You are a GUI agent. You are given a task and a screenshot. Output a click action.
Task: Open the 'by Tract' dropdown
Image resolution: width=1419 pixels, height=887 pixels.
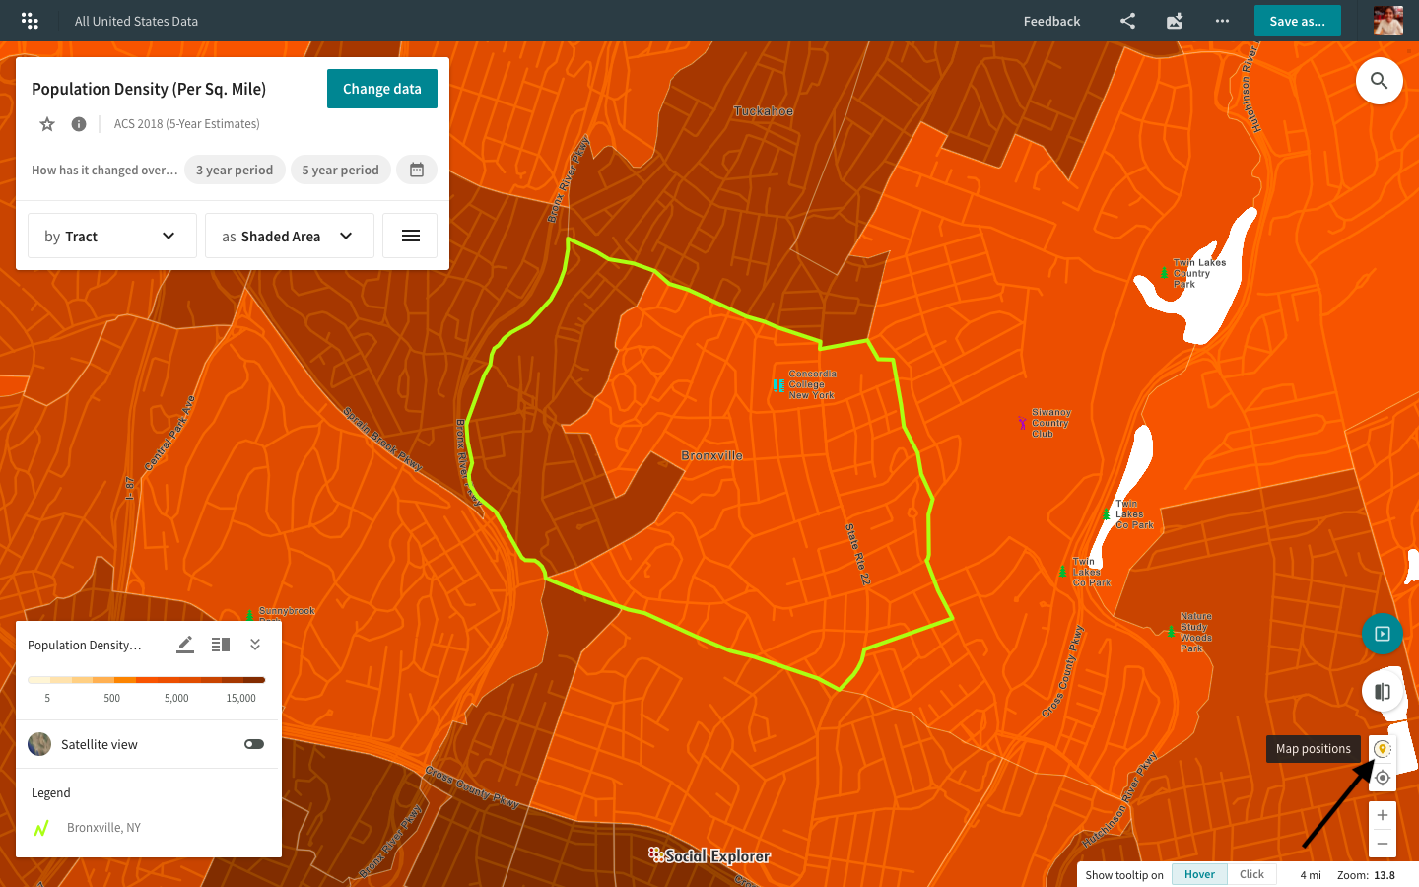[x=111, y=236]
